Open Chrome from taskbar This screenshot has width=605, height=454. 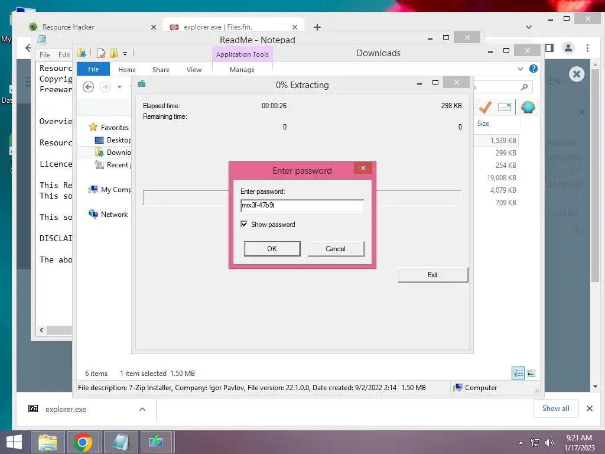point(83,442)
